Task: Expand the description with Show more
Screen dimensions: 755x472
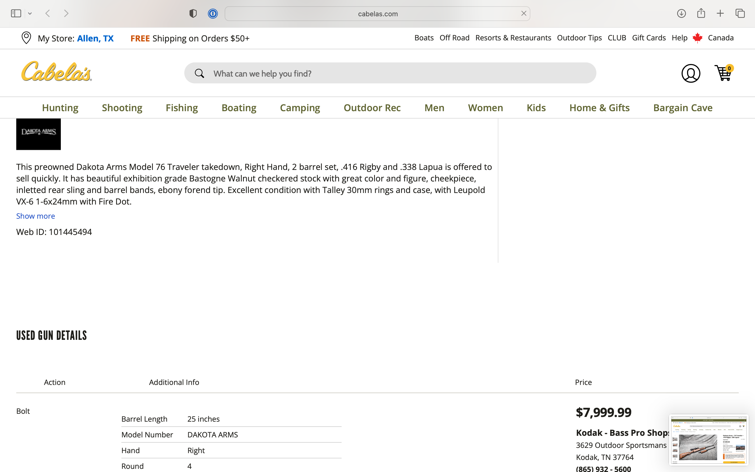Action: [36, 216]
